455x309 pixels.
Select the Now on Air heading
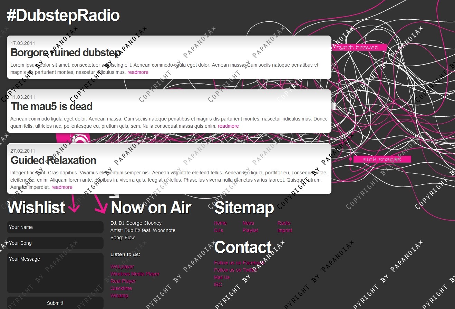[x=151, y=208]
